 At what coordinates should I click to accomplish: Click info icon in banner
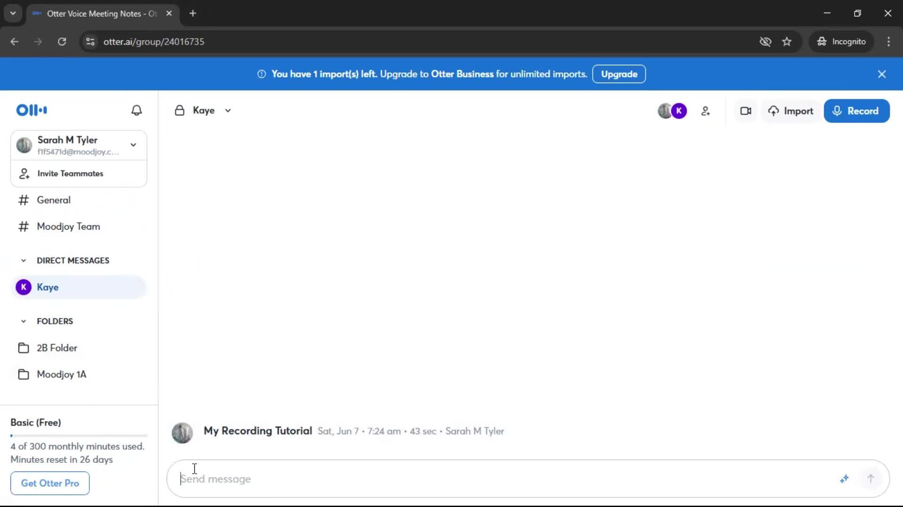(x=262, y=74)
